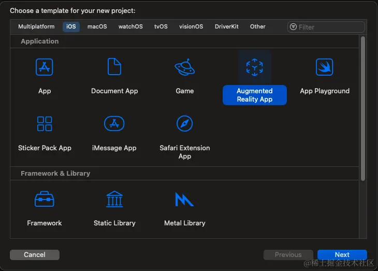The image size is (378, 271).
Task: Select the Sticker Pack App grid icon
Action: (45, 123)
